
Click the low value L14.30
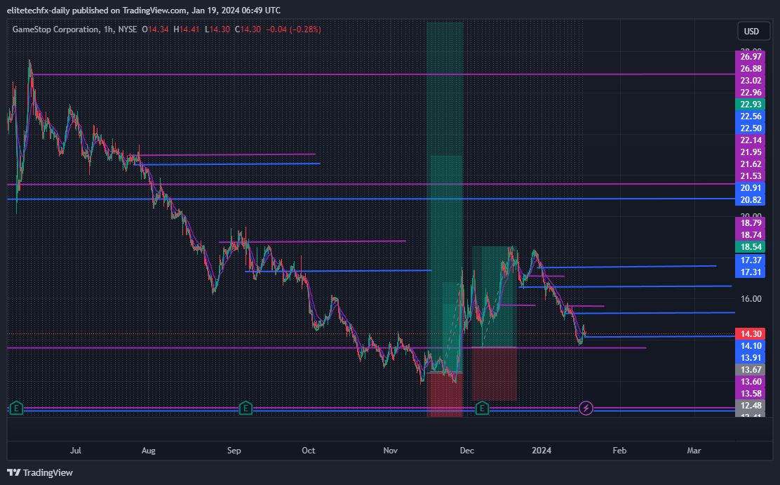pyautogui.click(x=217, y=29)
